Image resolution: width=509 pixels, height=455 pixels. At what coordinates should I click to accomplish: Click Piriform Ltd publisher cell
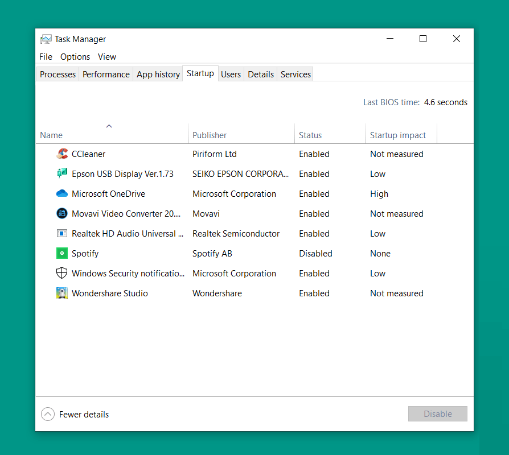215,154
